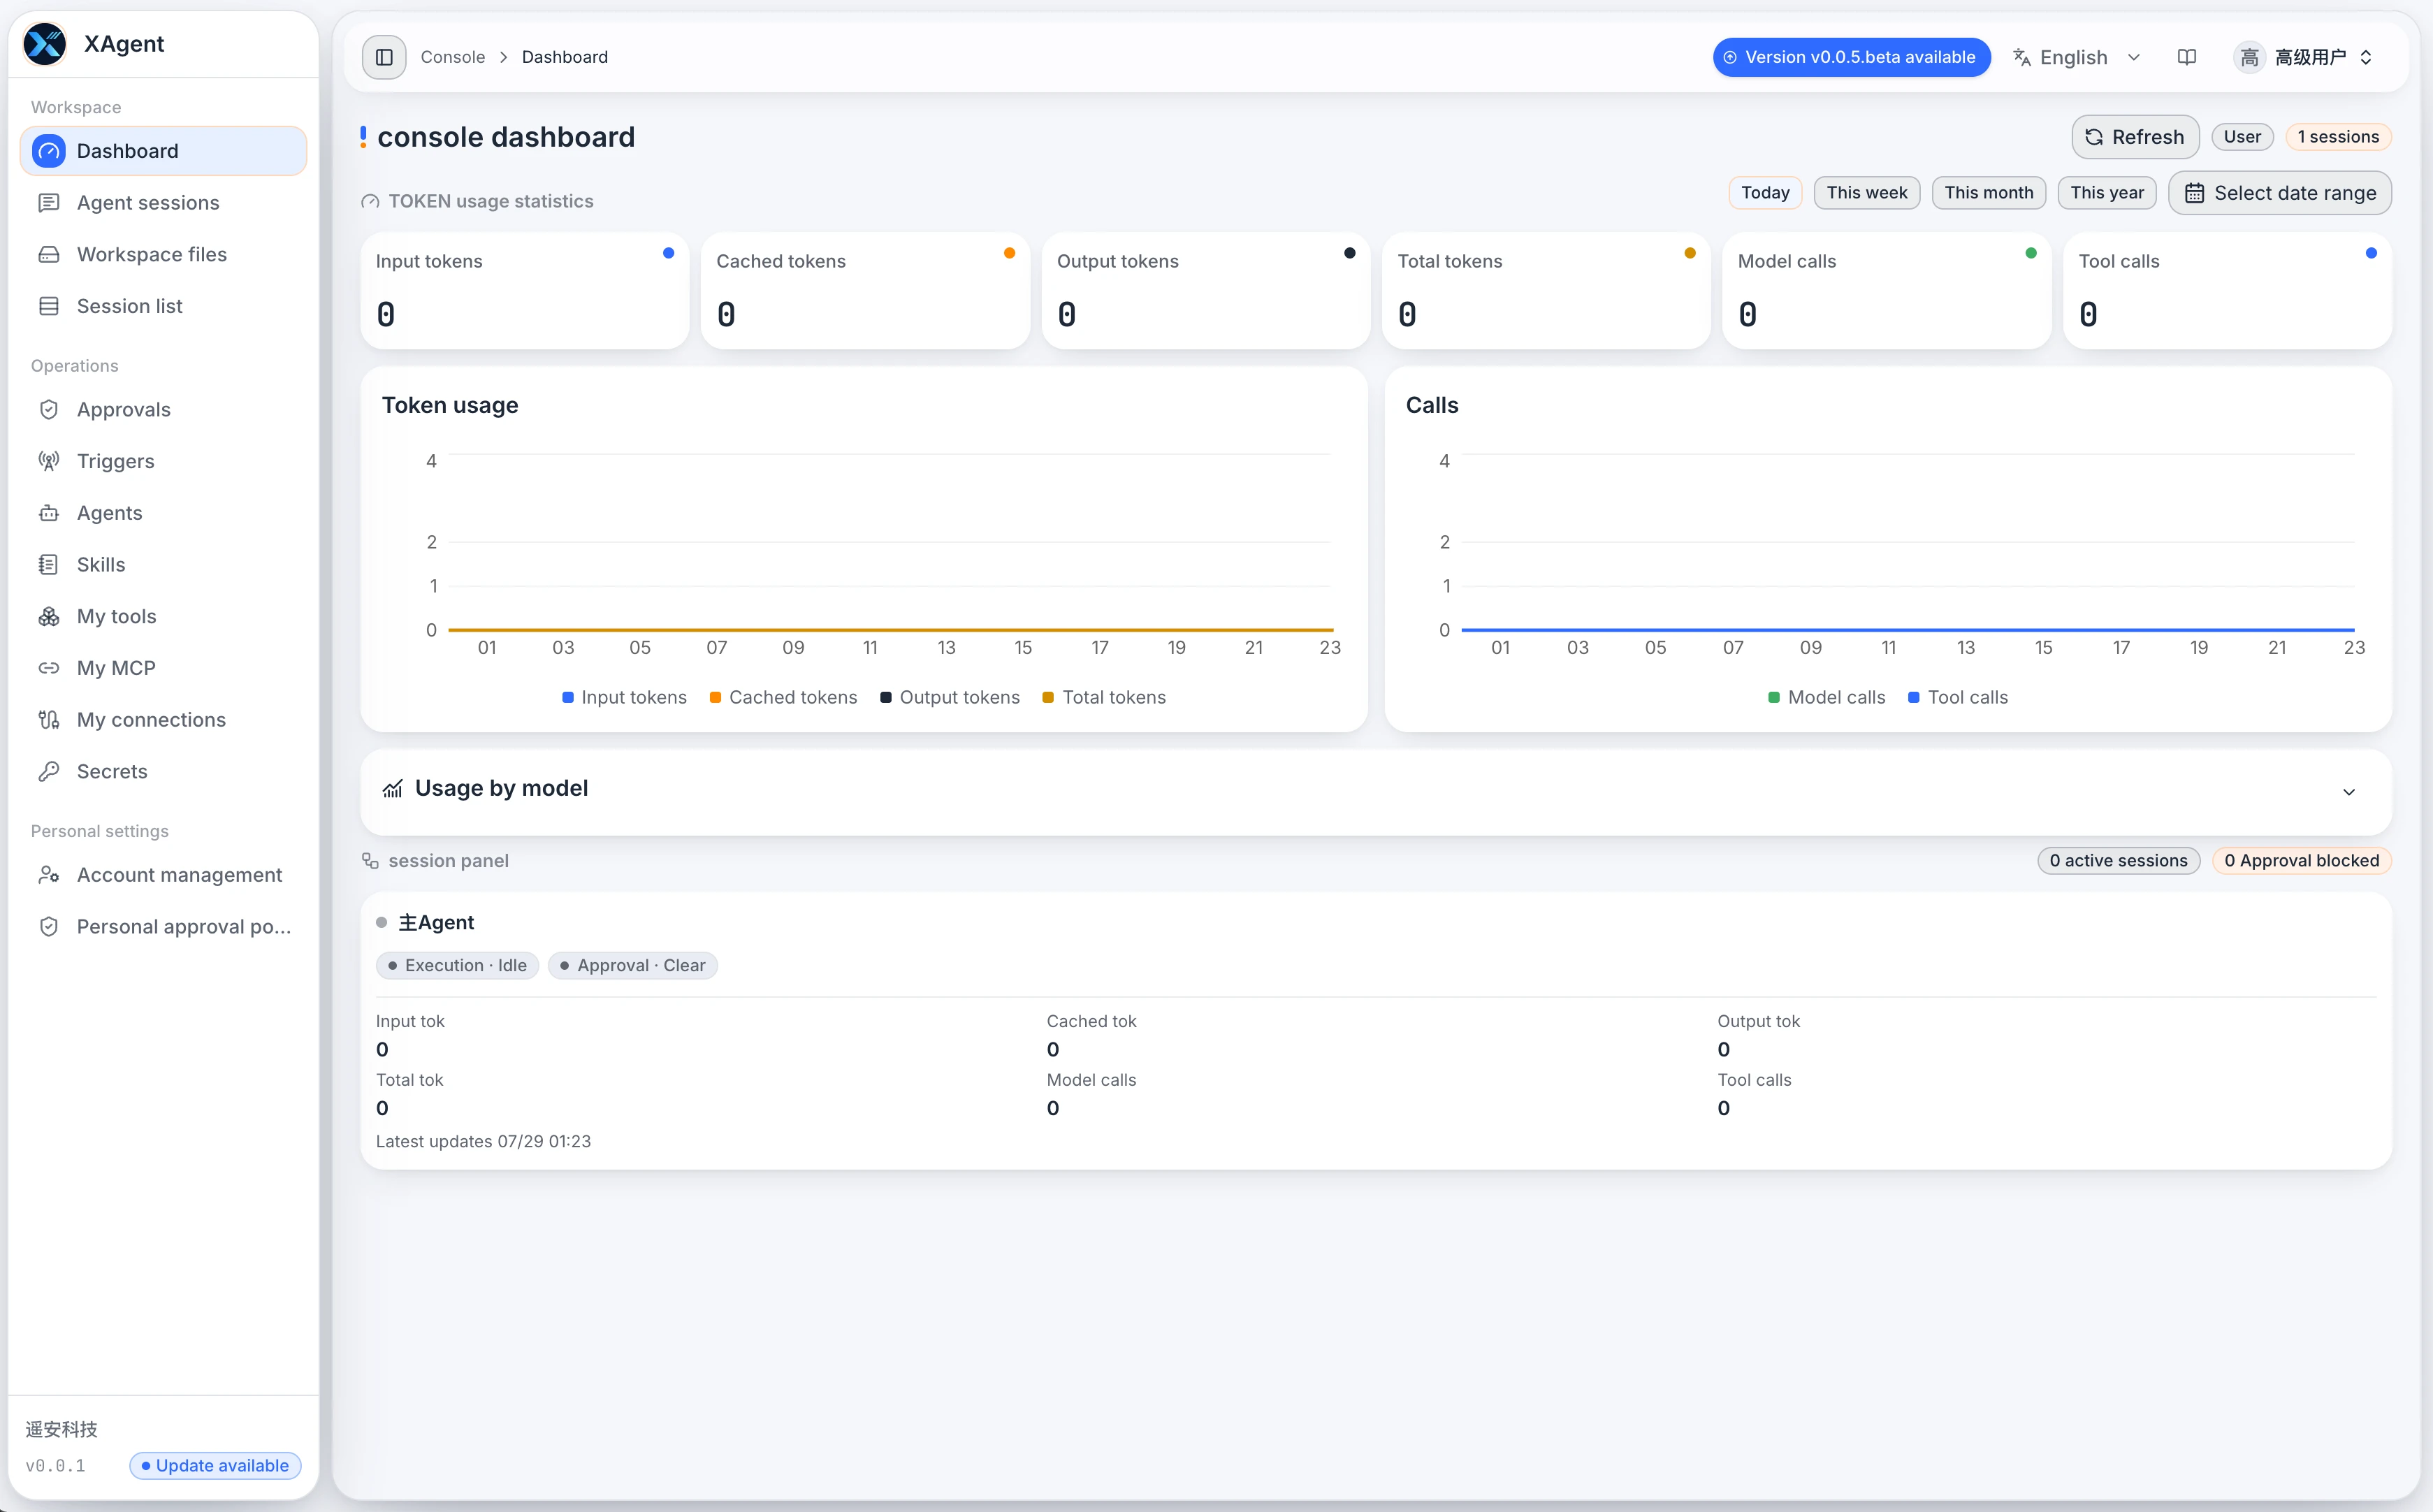
Task: Toggle Model calls legend in chart
Action: click(x=1826, y=698)
